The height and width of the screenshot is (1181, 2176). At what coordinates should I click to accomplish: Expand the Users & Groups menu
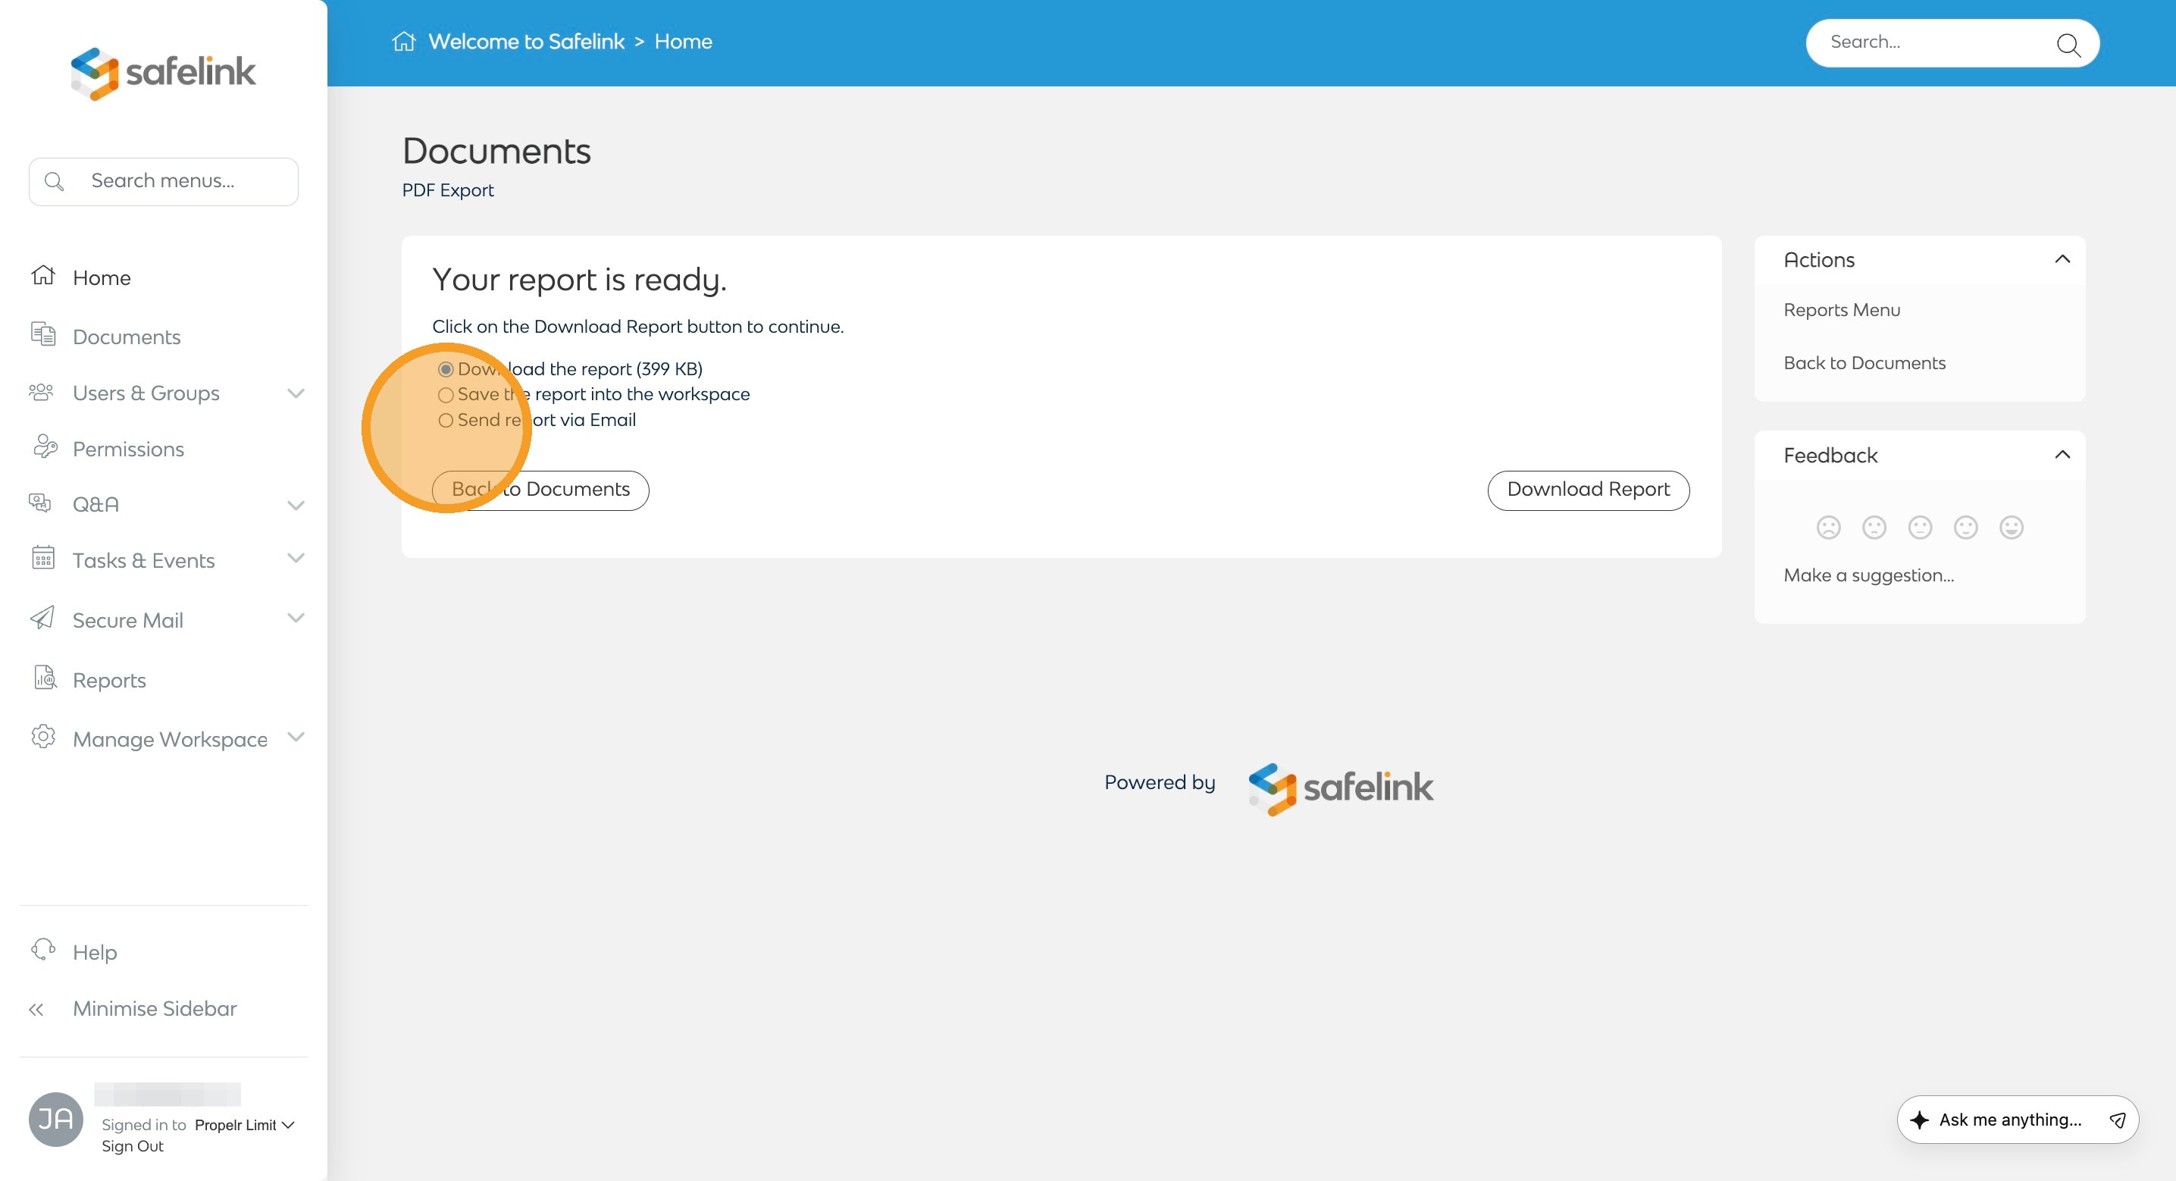click(295, 393)
